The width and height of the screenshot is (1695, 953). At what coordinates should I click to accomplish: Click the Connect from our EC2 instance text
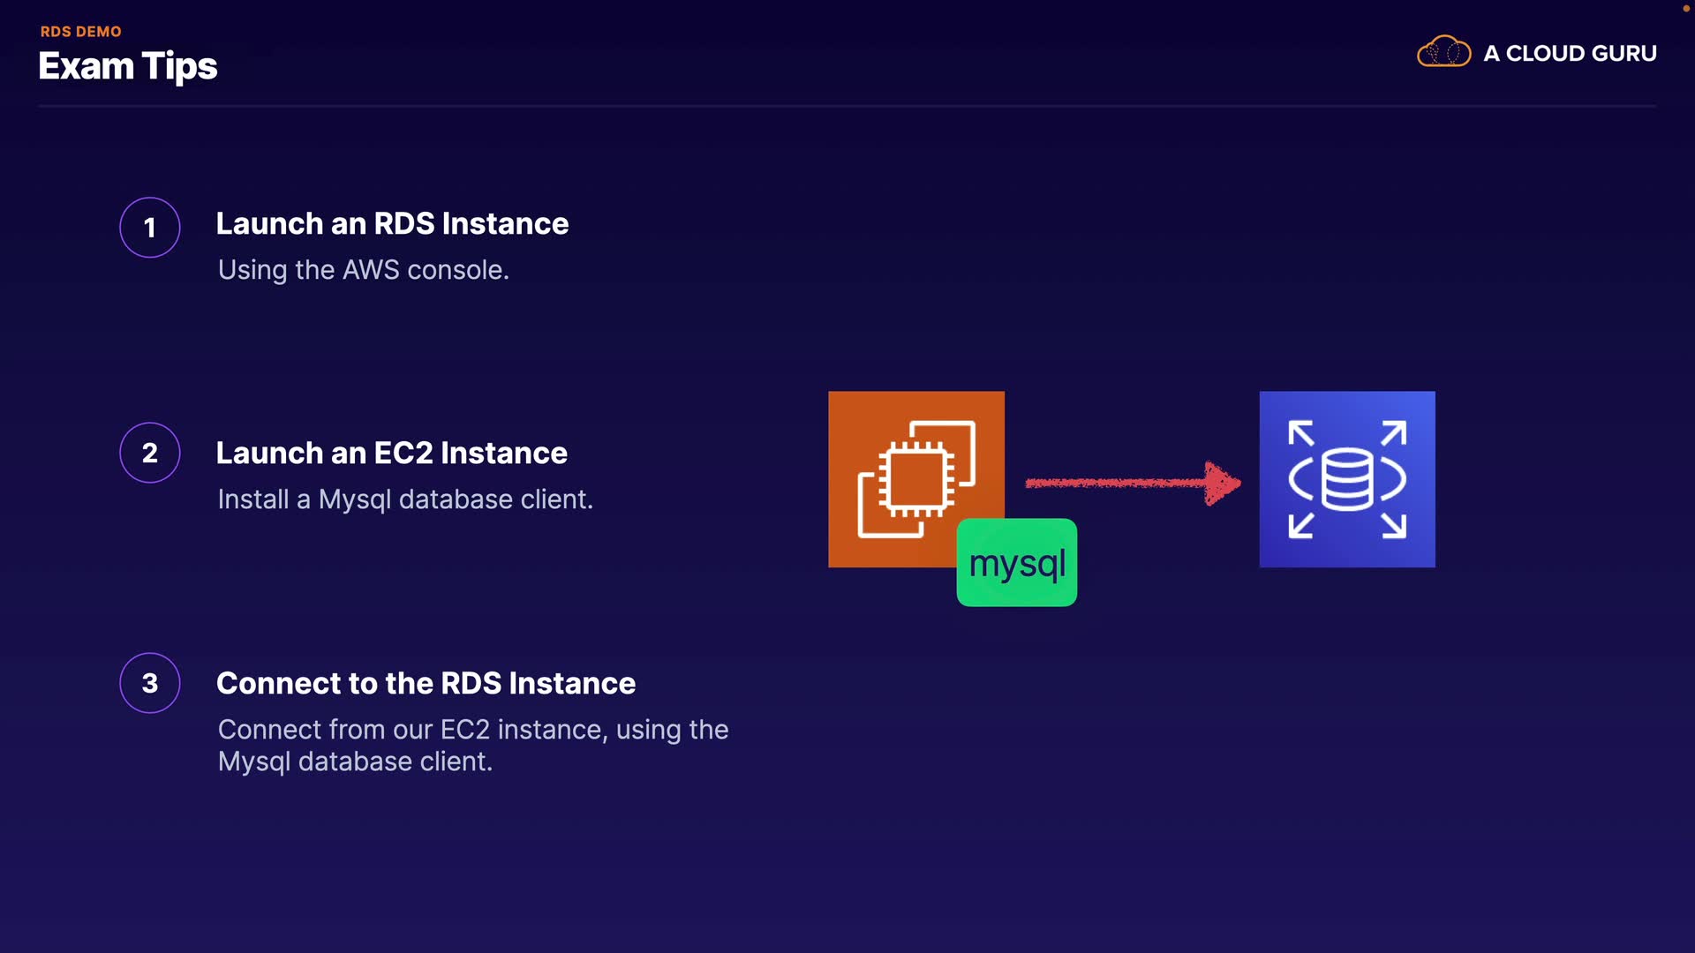(472, 729)
